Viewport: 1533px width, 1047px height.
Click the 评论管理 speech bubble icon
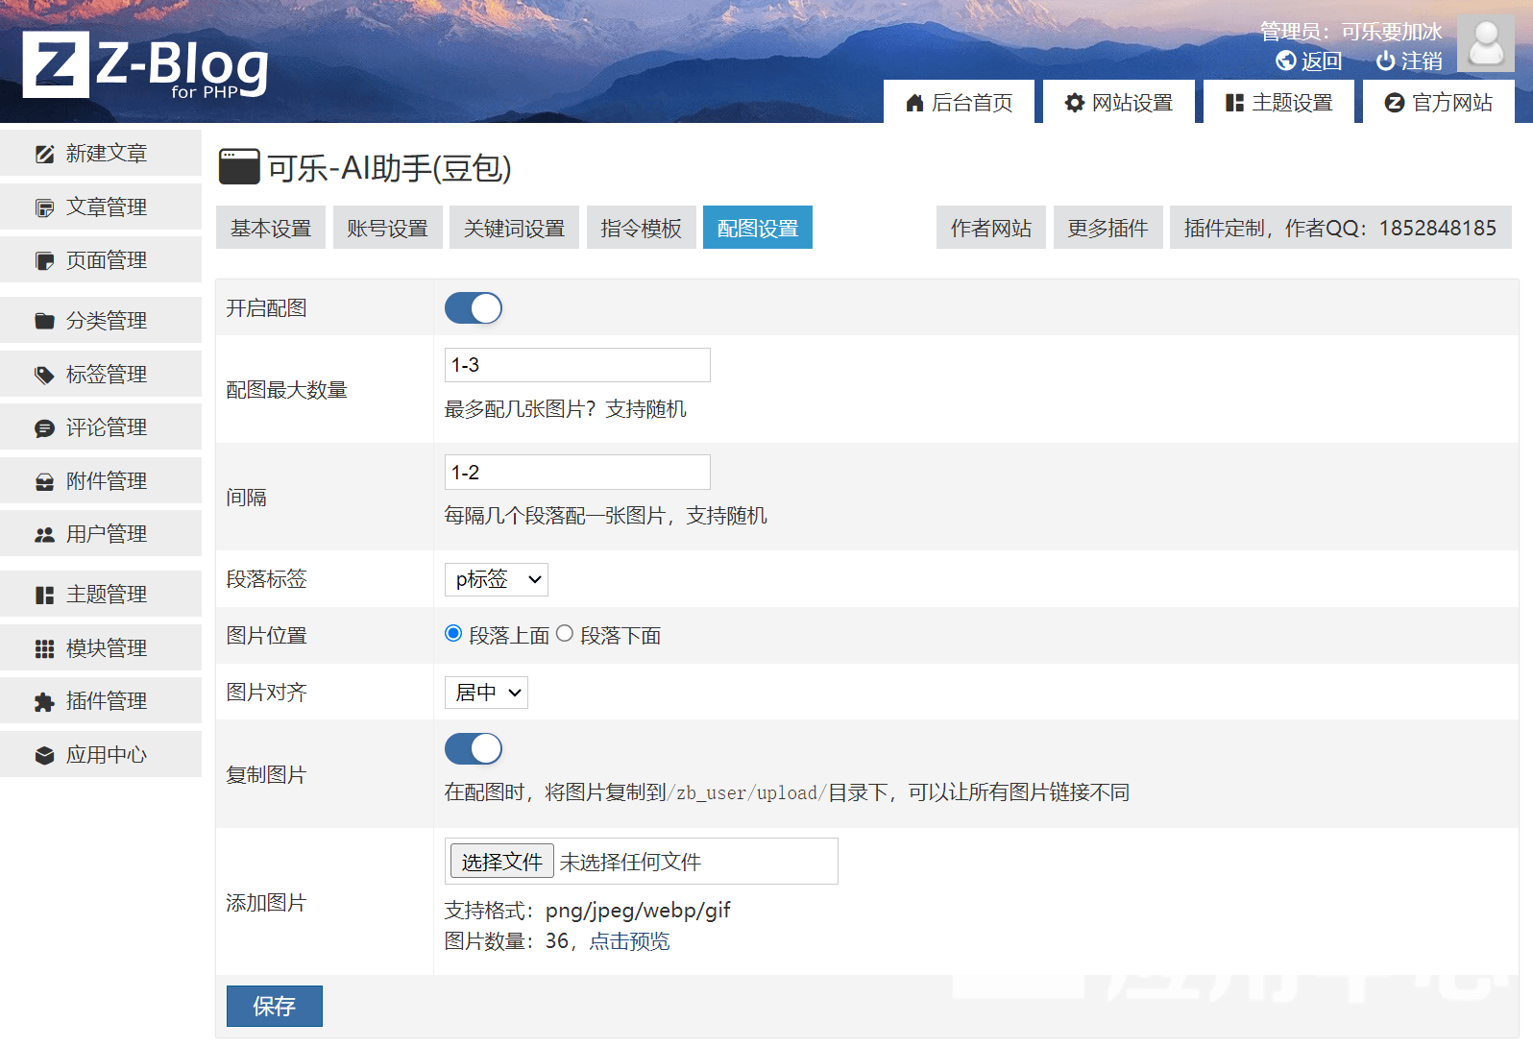tap(44, 427)
